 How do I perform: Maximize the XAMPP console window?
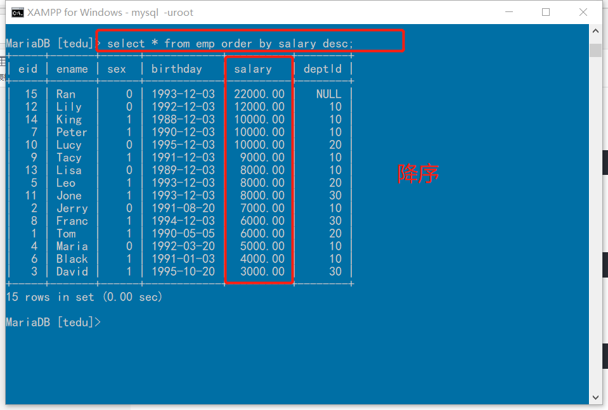[x=546, y=12]
